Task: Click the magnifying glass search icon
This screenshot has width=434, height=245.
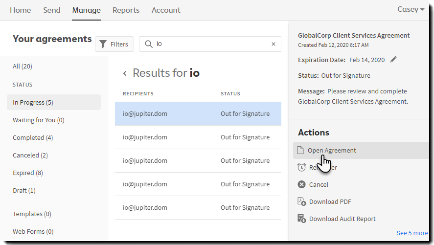Action: (148, 44)
